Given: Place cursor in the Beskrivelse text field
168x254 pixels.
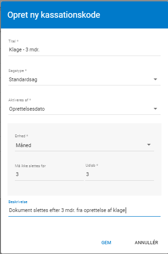Looking at the screenshot, I should (x=84, y=210).
